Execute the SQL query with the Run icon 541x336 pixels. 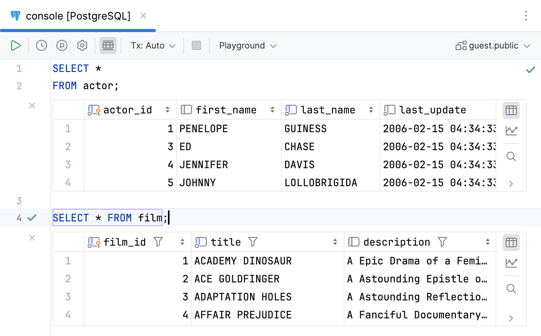pos(16,45)
